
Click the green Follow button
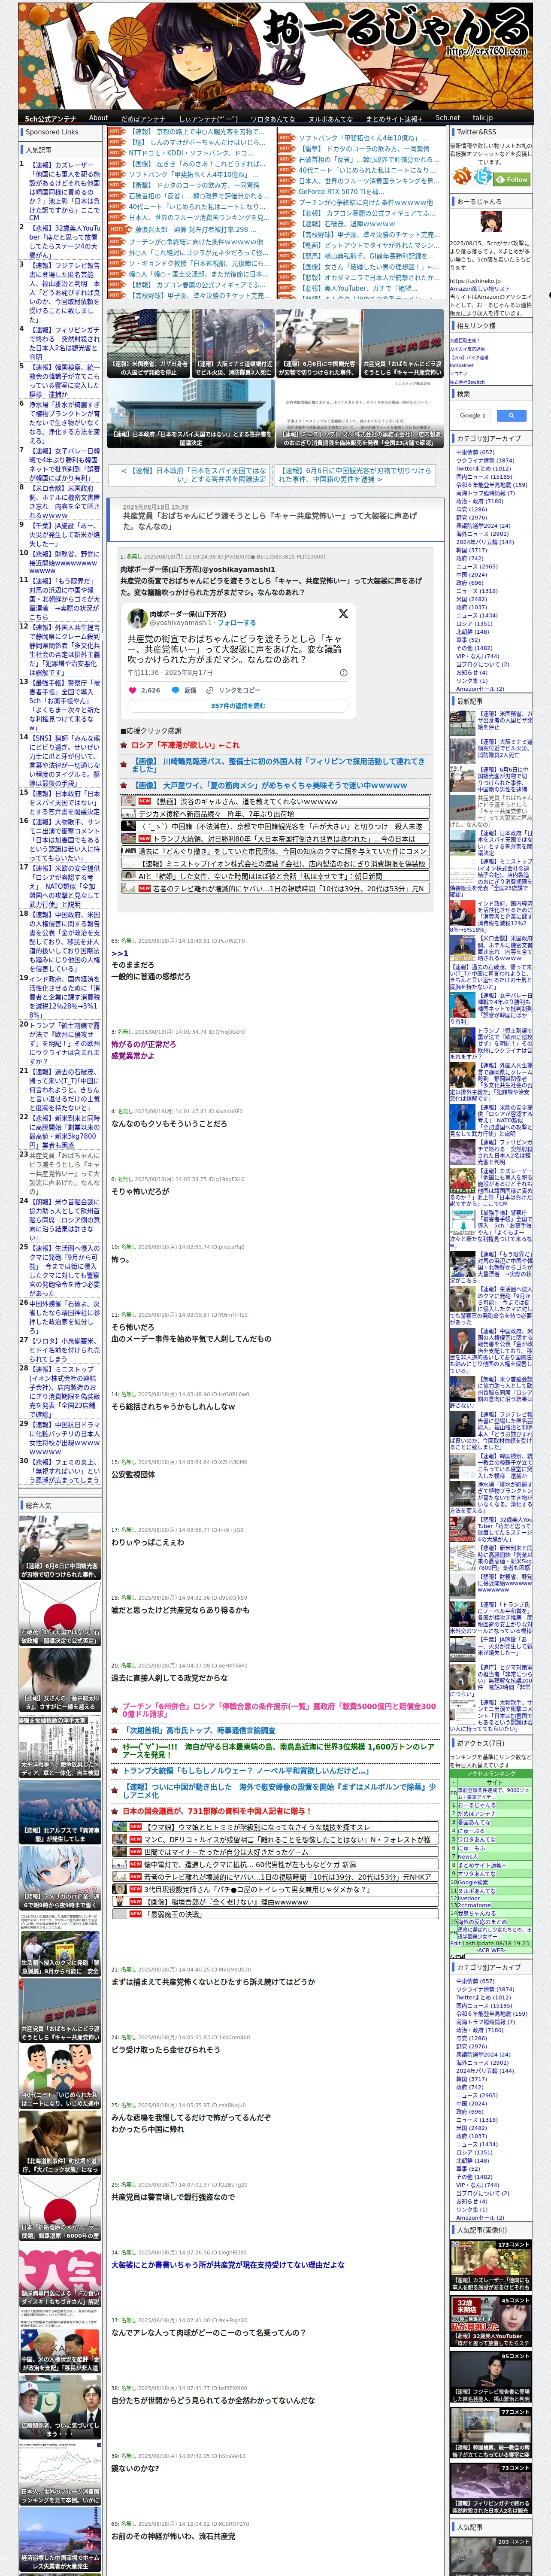click(513, 179)
